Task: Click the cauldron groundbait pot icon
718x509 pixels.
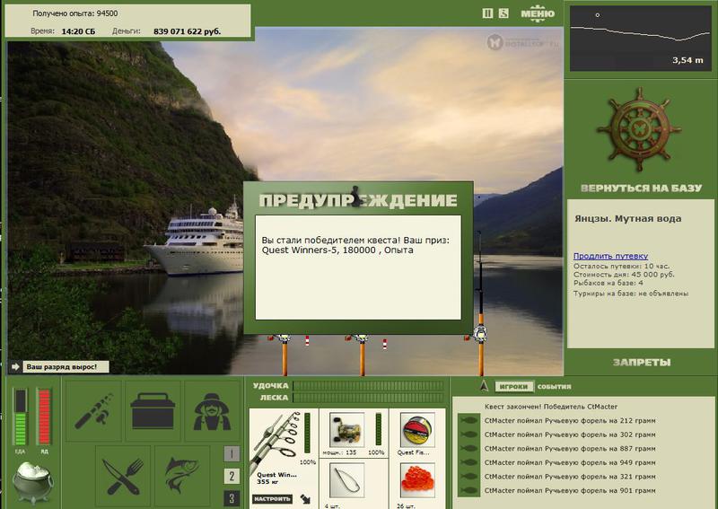Action: point(32,482)
